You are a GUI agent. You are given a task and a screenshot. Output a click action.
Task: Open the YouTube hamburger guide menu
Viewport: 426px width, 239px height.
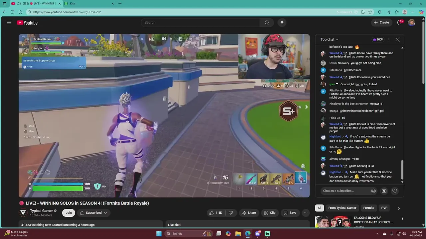(x=9, y=23)
